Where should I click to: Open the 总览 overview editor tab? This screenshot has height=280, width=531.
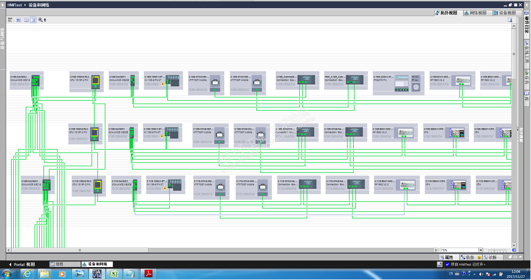pyautogui.click(x=65, y=264)
